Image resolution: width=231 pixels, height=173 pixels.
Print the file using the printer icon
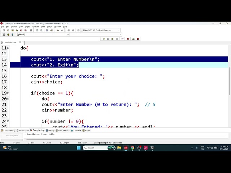tap(31, 30)
